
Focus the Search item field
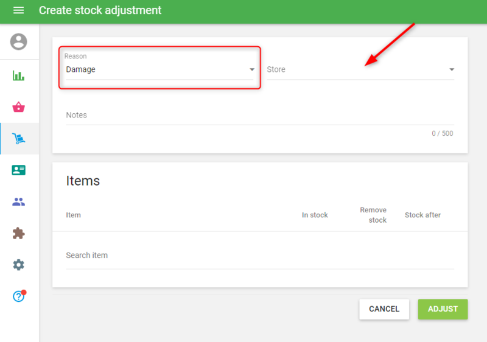[x=259, y=256]
